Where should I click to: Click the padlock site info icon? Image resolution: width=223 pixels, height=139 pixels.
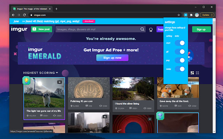(31, 15)
